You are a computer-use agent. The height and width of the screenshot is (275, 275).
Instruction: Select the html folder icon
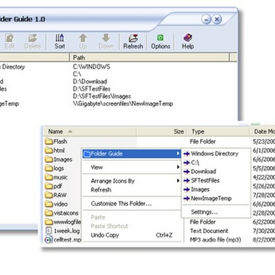click(x=49, y=150)
